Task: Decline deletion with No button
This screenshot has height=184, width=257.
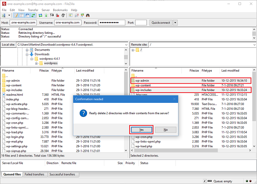Action: (166, 130)
